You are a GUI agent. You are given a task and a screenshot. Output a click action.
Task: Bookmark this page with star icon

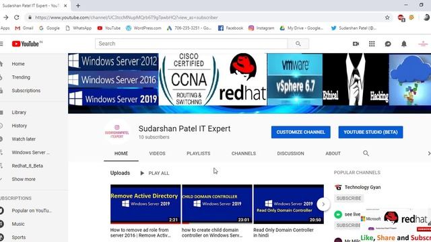387,17
